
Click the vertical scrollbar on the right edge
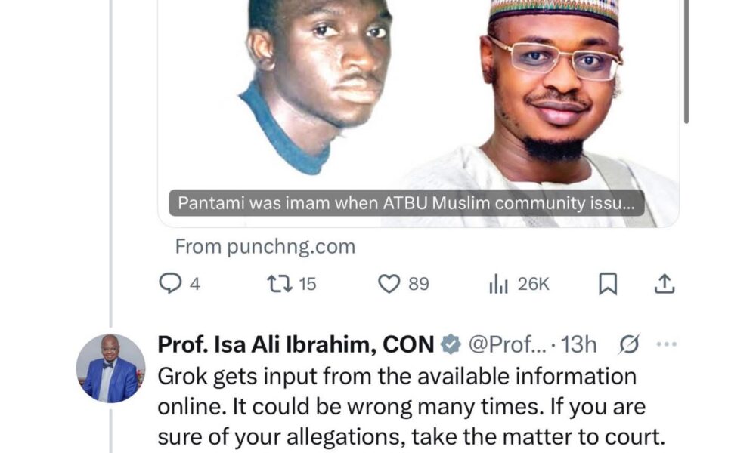point(686,62)
